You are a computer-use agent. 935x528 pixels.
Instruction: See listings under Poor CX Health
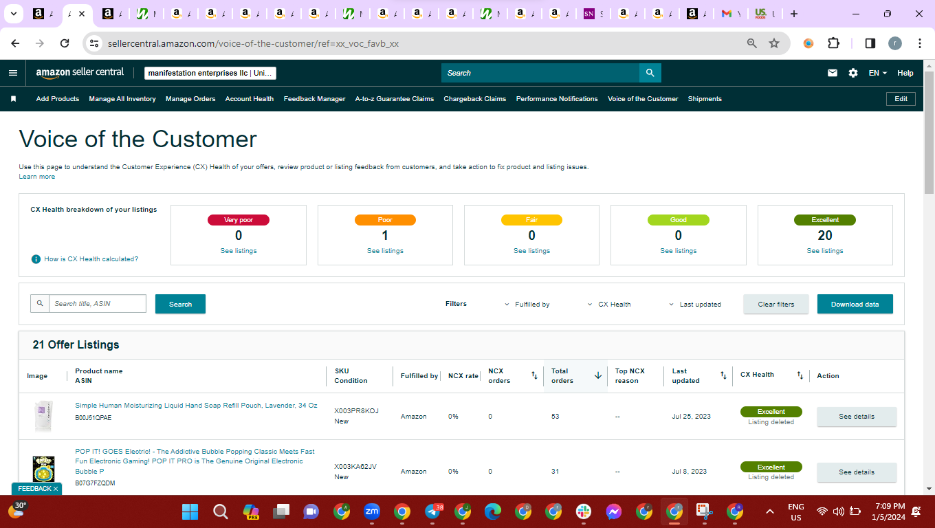pos(385,251)
